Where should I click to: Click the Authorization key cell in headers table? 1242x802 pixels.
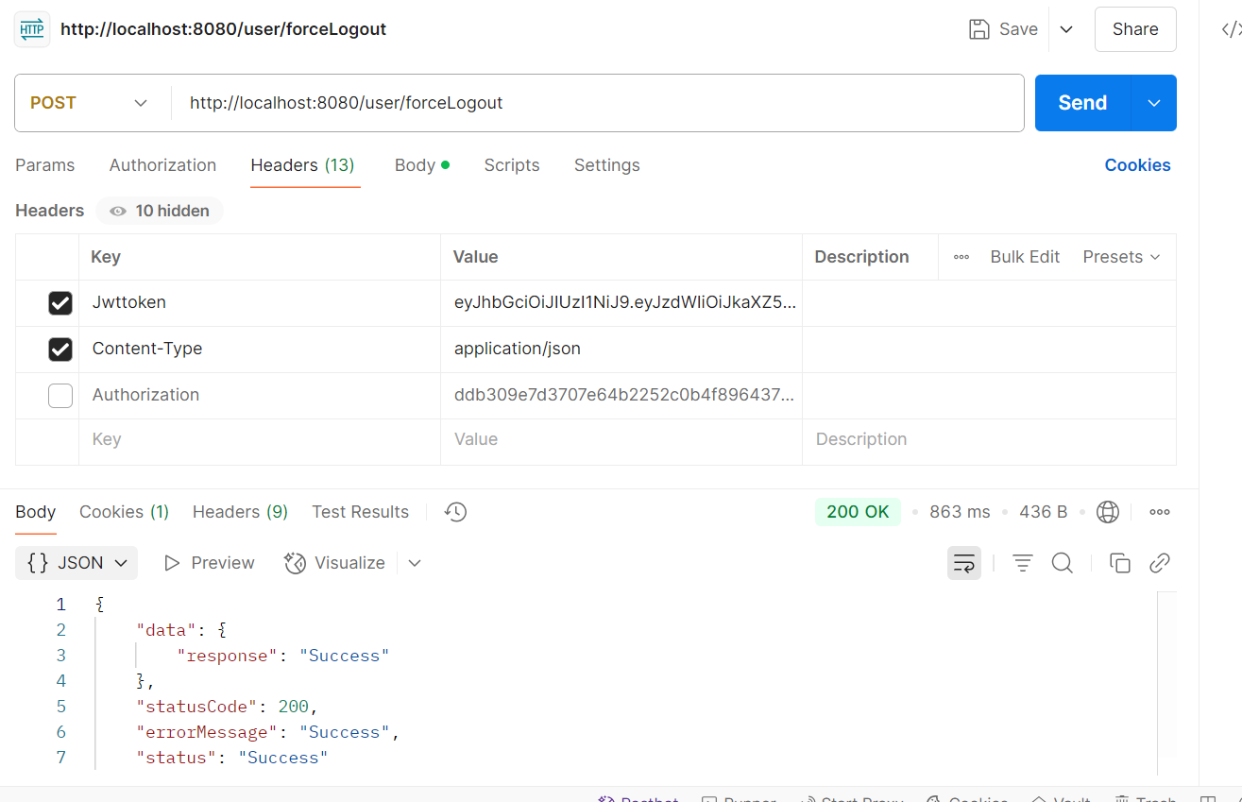click(260, 395)
